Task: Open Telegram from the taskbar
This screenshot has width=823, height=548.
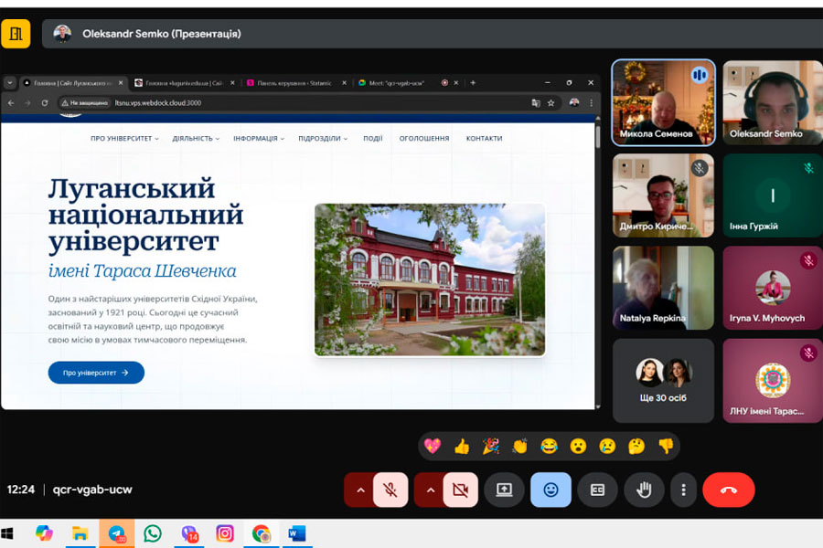Action: point(116,533)
